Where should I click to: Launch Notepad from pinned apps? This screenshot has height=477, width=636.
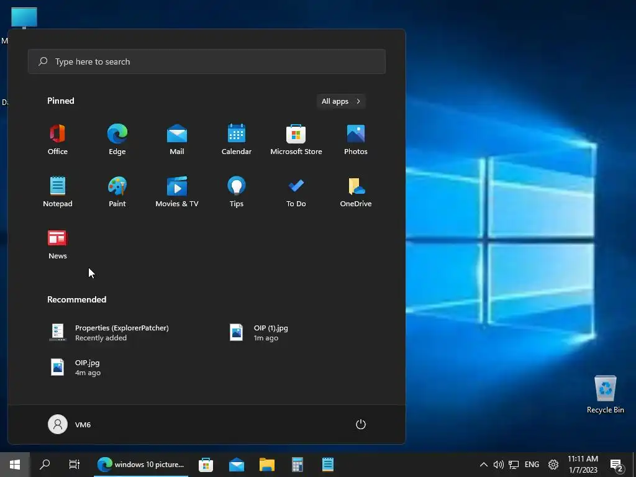[x=58, y=192]
